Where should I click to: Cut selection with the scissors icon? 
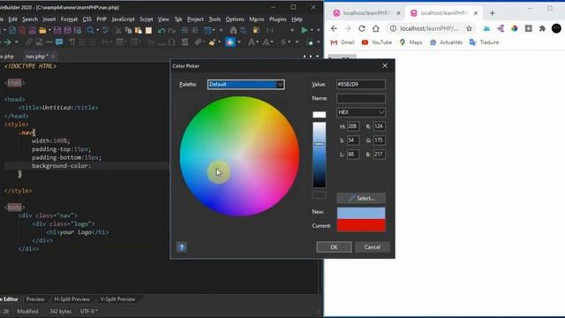118,30
